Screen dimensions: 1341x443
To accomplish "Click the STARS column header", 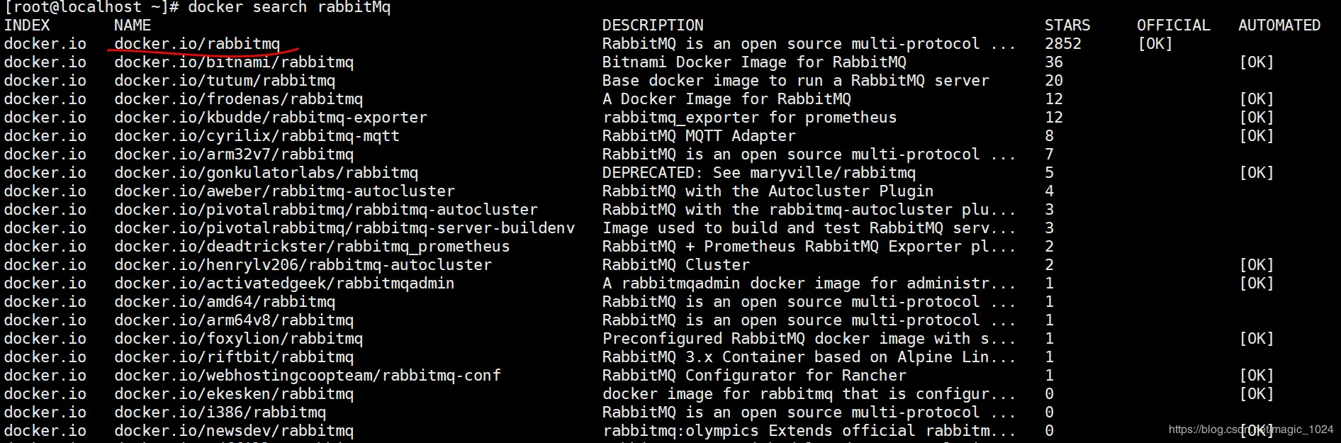I will (1067, 26).
